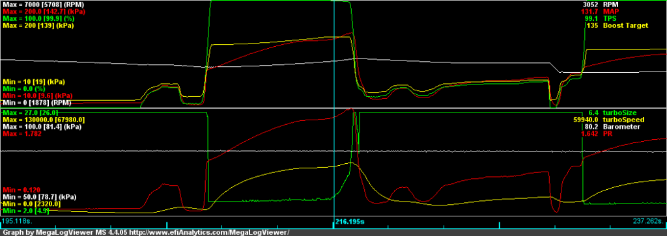Click the PR legend label in the lower graph
The image size is (667, 236).
(x=607, y=133)
